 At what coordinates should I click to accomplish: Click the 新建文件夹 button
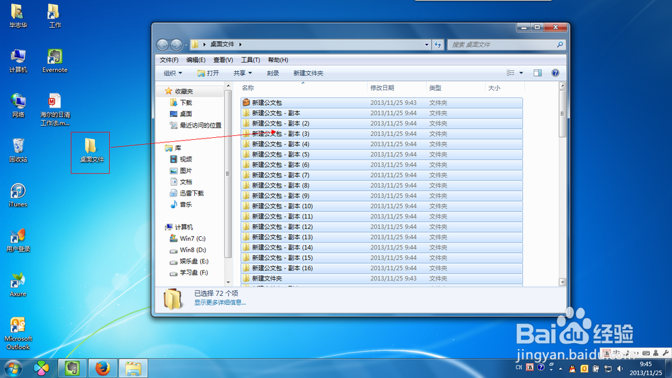(x=308, y=73)
